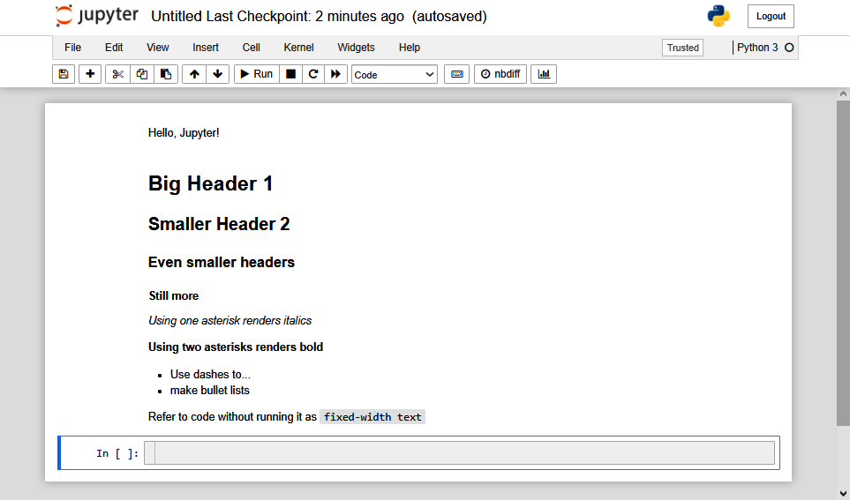Click the save and checkpoint icon
The width and height of the screenshot is (850, 500).
(x=64, y=74)
